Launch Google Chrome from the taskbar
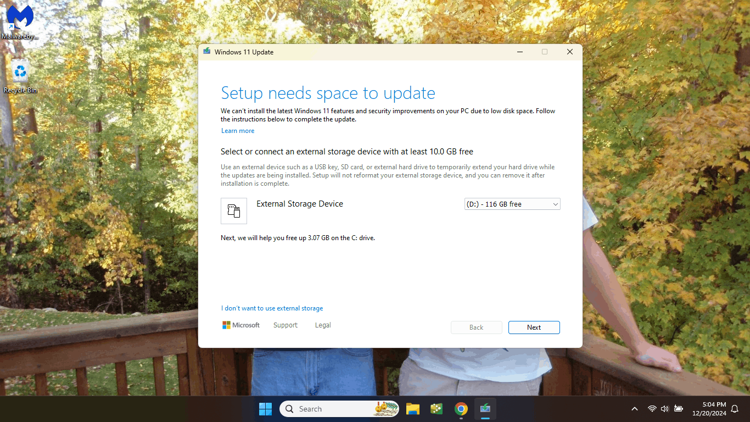 tap(461, 409)
